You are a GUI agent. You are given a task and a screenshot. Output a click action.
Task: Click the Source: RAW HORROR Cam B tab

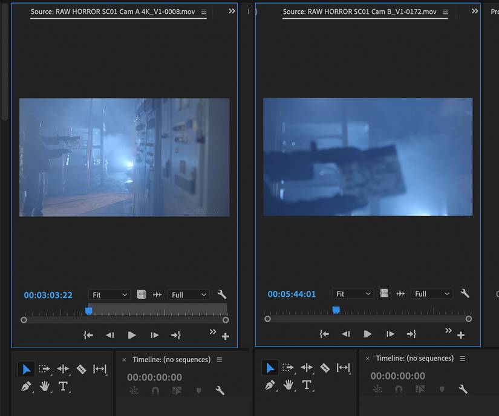click(365, 12)
